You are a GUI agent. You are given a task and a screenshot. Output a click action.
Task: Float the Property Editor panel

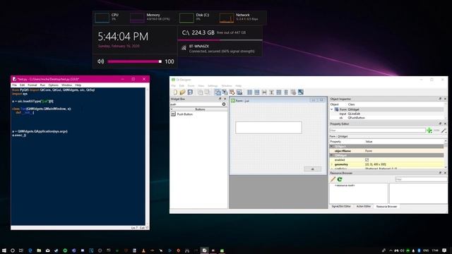[x=440, y=123]
